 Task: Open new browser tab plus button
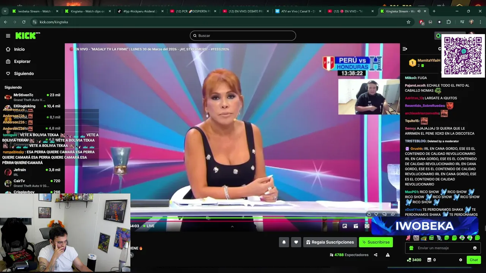pyautogui.click(x=434, y=11)
